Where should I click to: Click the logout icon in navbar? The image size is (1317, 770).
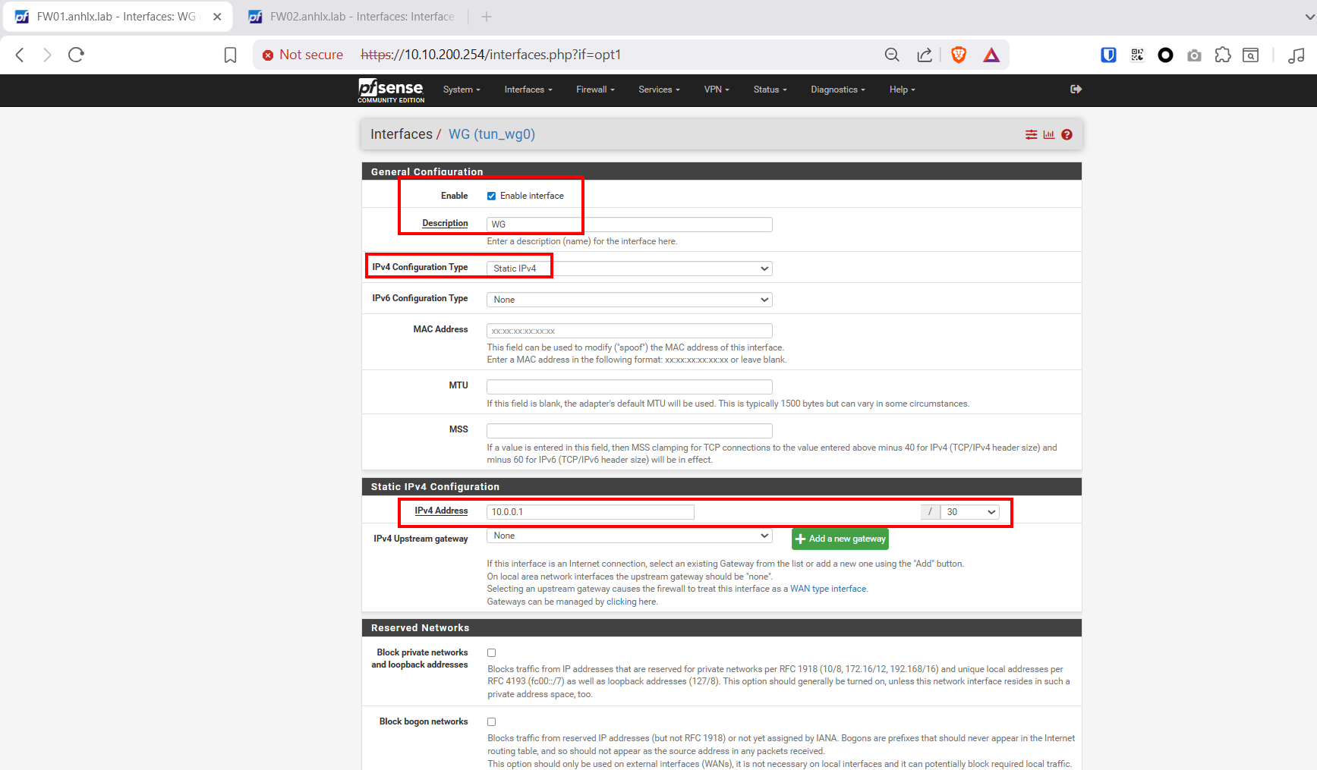[x=1076, y=90]
